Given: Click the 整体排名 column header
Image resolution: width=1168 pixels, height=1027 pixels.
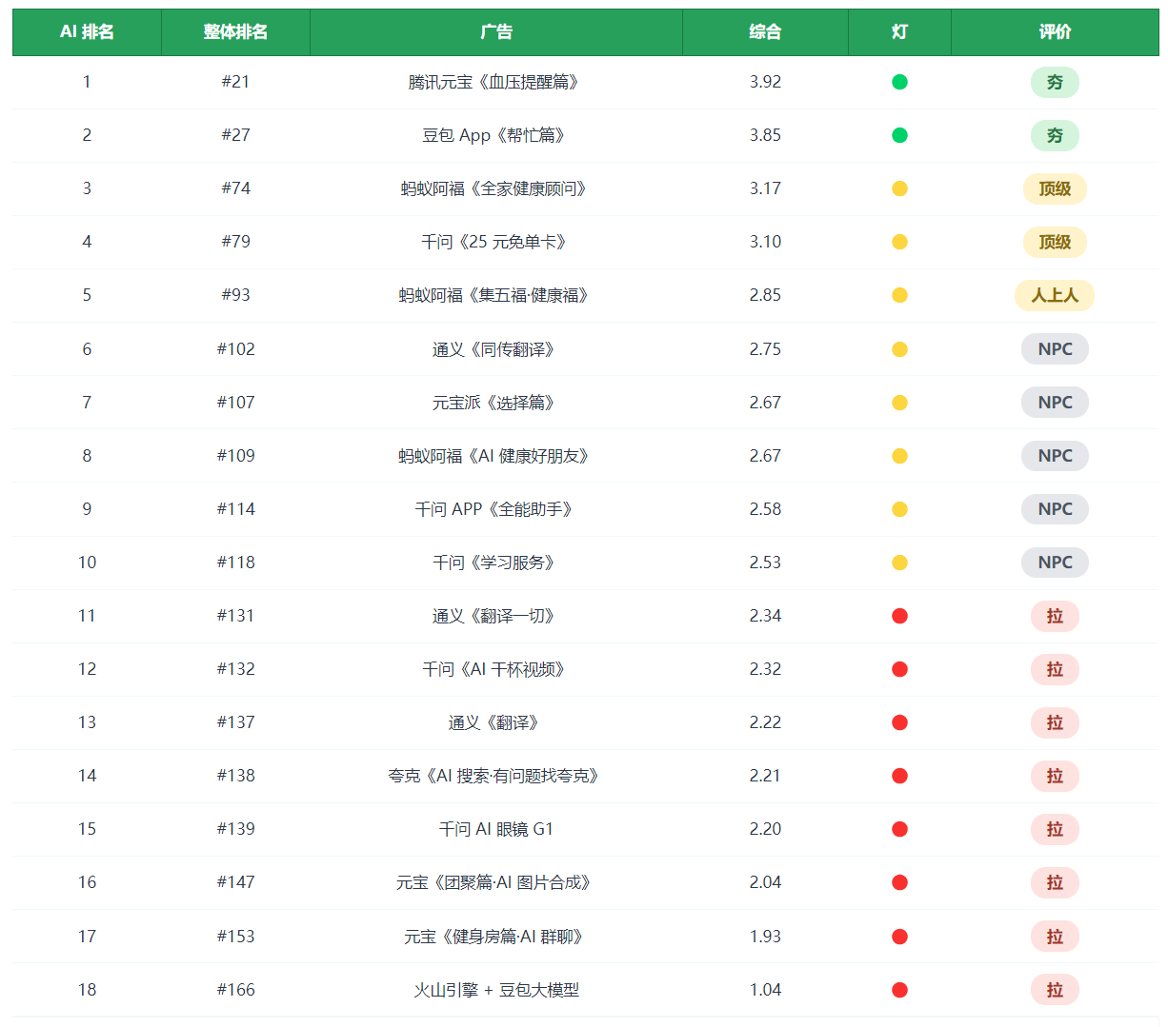Looking at the screenshot, I should tap(235, 32).
